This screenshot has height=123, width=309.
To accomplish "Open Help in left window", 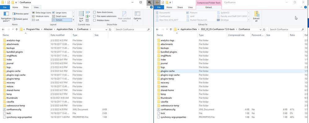I will pos(151,7).
